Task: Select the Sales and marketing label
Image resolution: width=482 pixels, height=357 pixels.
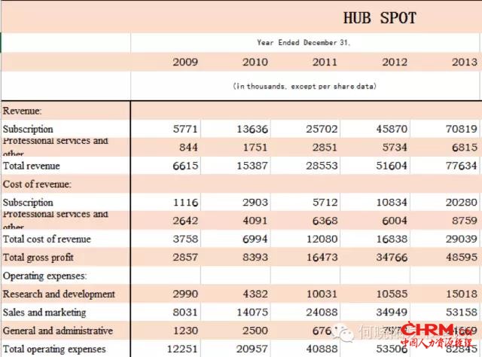Action: click(x=44, y=313)
